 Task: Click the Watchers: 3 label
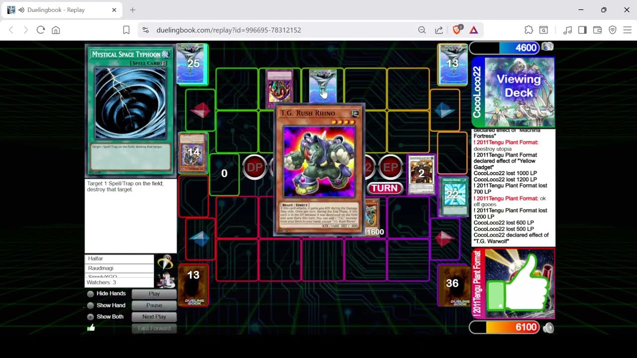[102, 282]
